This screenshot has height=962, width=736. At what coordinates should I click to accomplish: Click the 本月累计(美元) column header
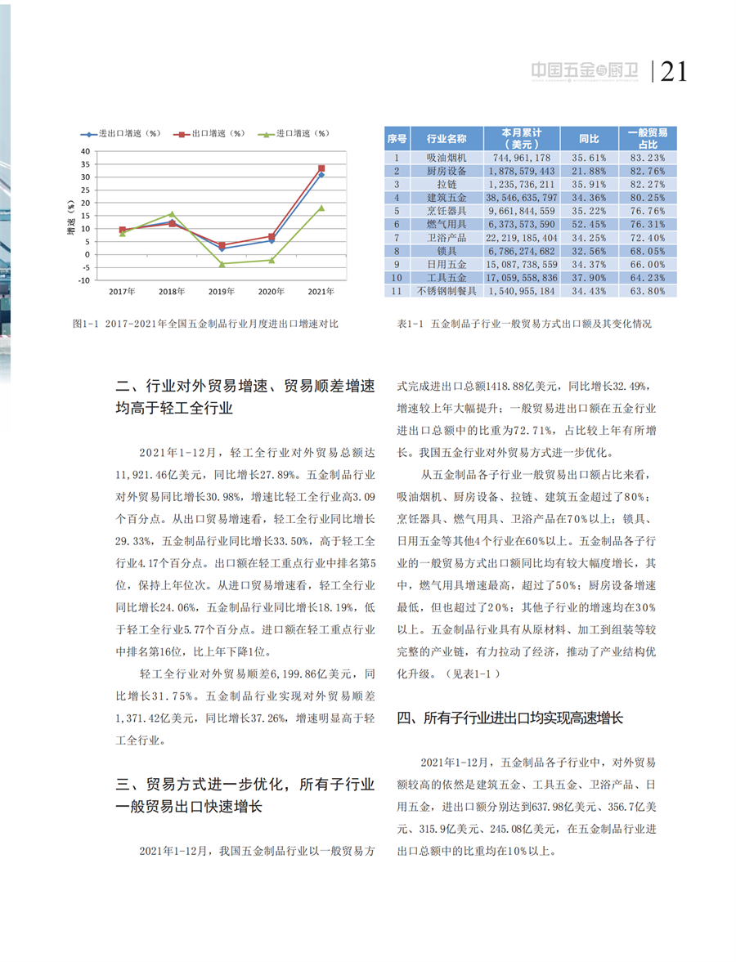[522, 139]
